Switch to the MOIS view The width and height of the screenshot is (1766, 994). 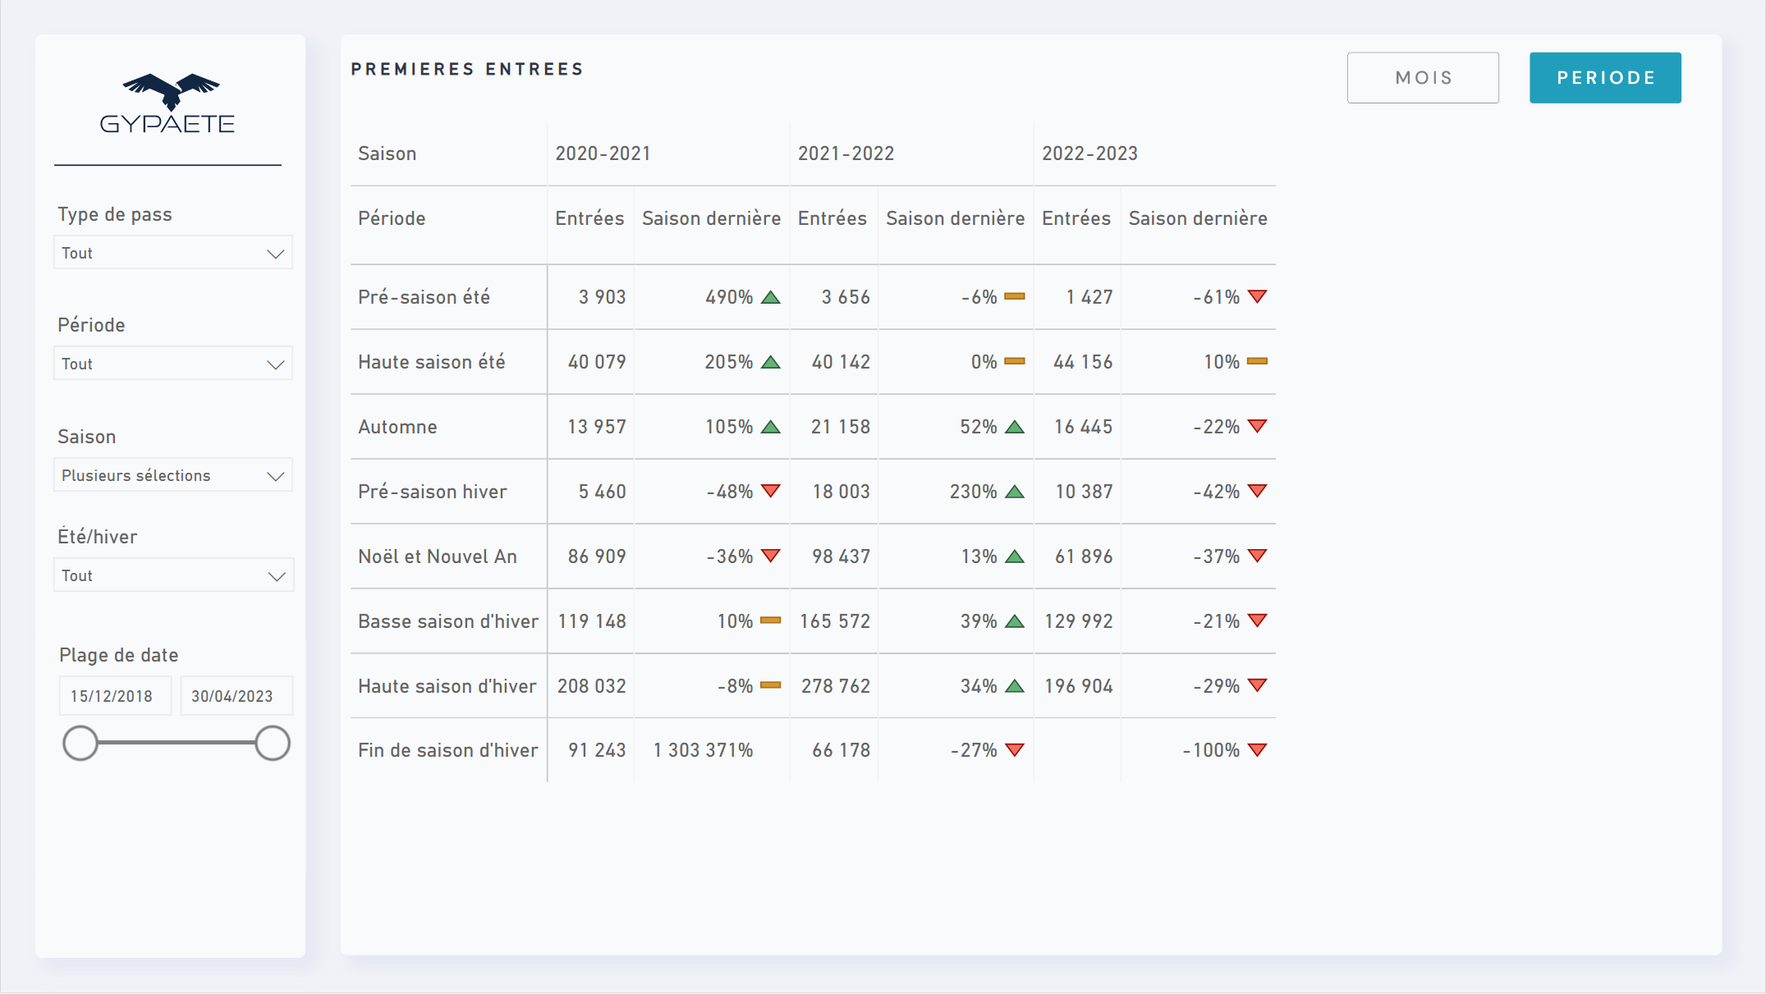click(1423, 78)
